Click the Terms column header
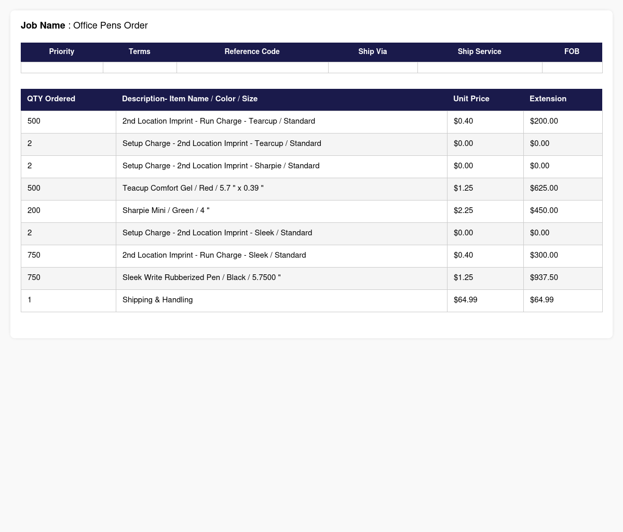The image size is (623, 532). (x=140, y=52)
